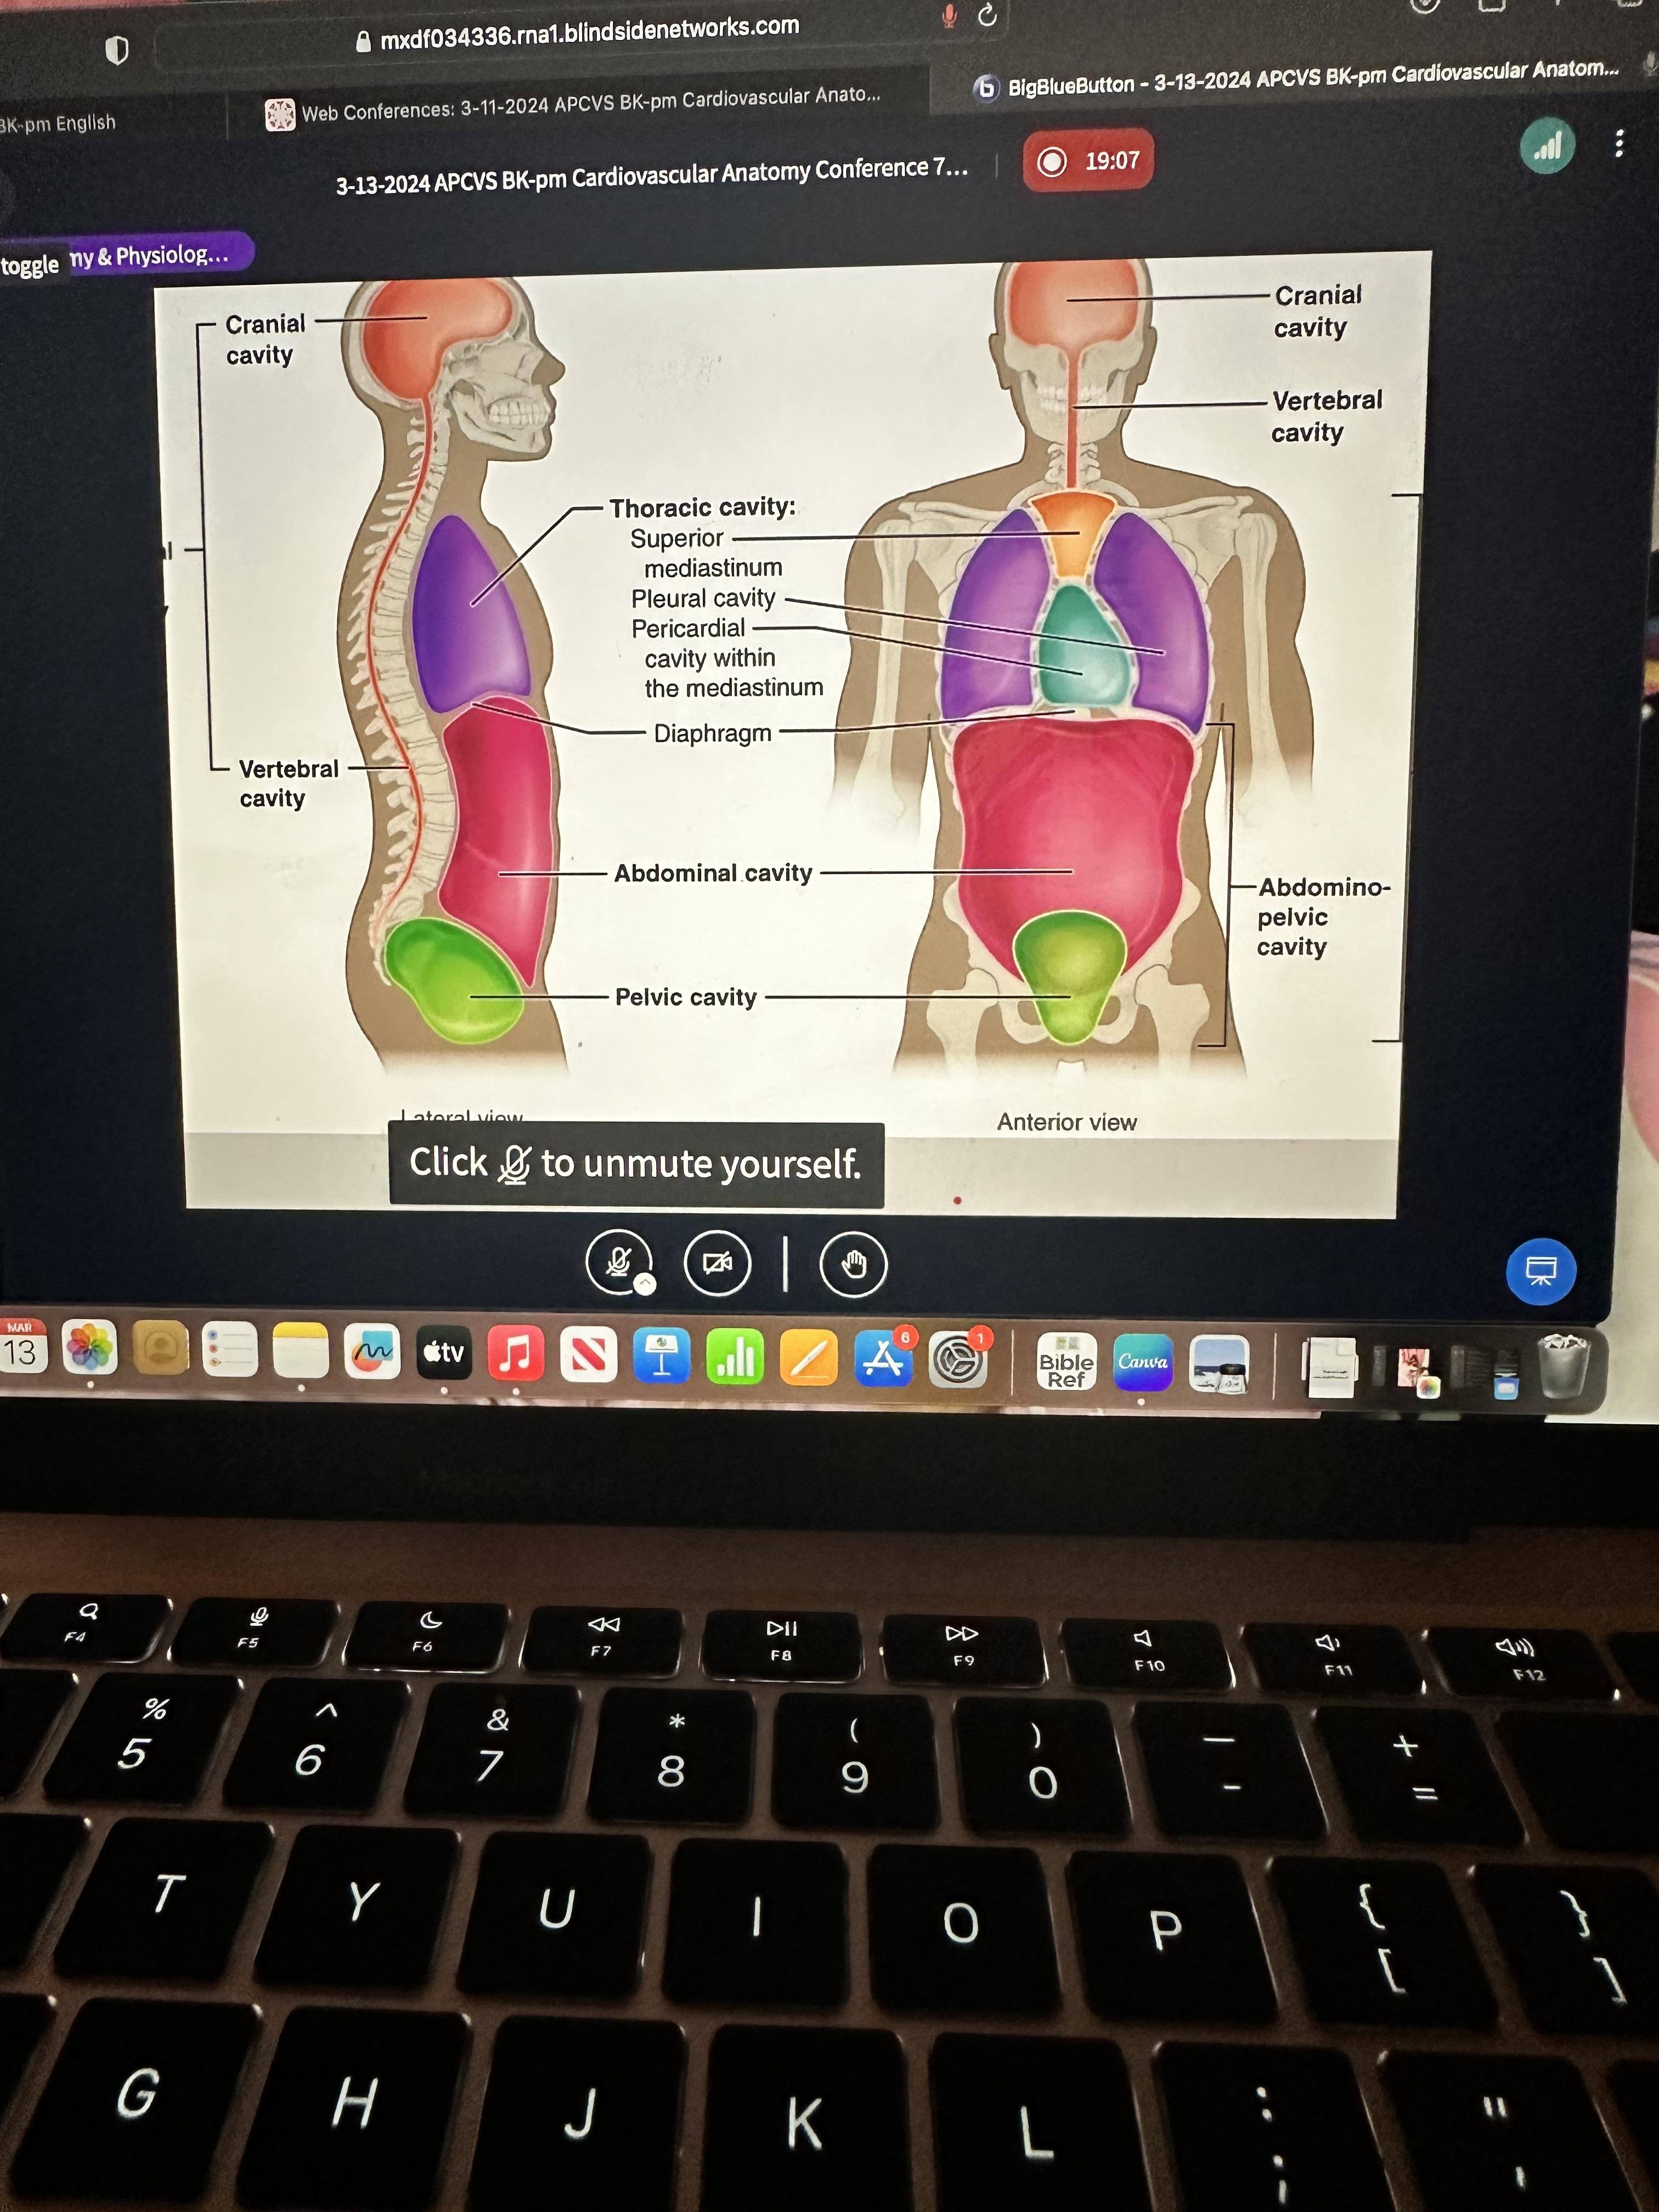The image size is (1659, 2212).
Task: Open the conference title dropdown in the header
Action: coord(652,177)
